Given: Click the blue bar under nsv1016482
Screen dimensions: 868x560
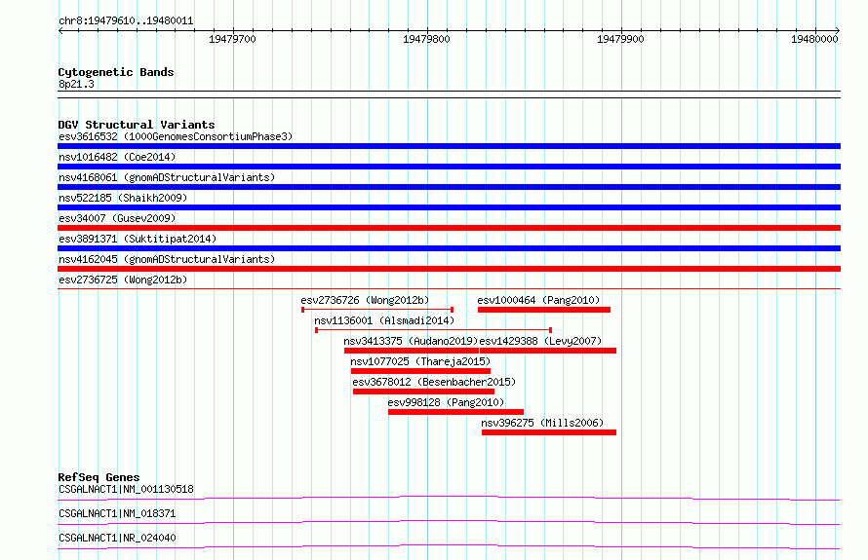Looking at the screenshot, I should tap(449, 167).
